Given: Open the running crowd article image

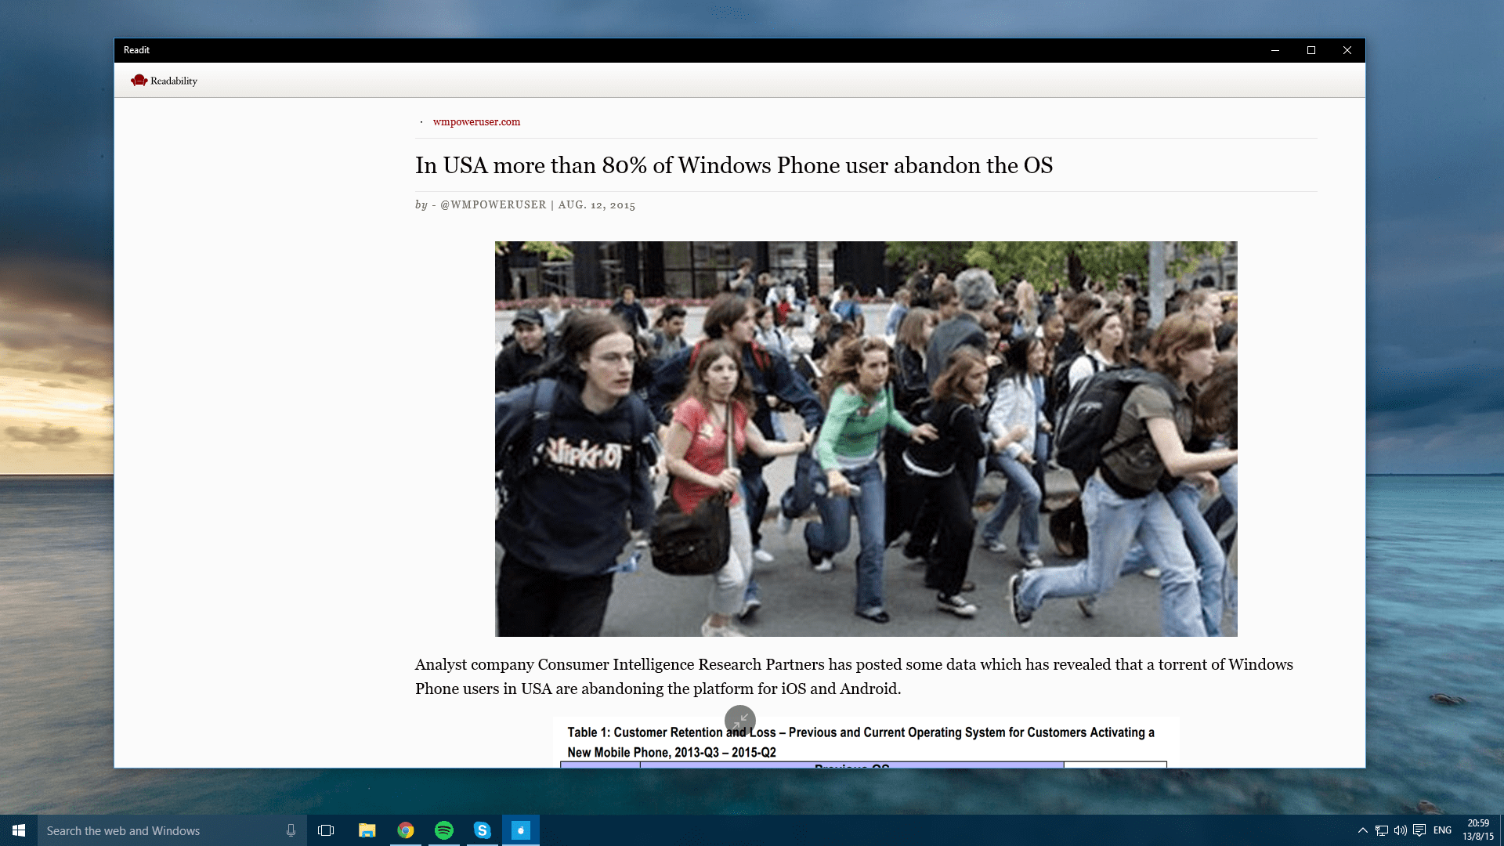Looking at the screenshot, I should [866, 439].
